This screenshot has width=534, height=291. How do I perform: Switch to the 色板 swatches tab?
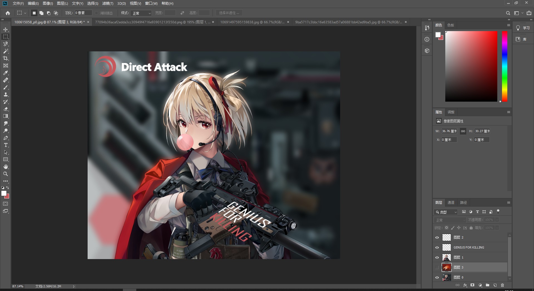pyautogui.click(x=451, y=25)
